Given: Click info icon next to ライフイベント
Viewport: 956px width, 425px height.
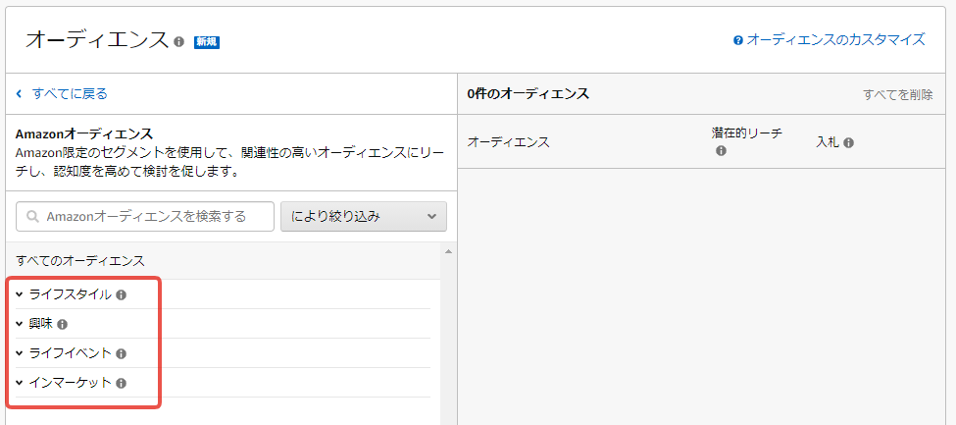Looking at the screenshot, I should pos(122,353).
